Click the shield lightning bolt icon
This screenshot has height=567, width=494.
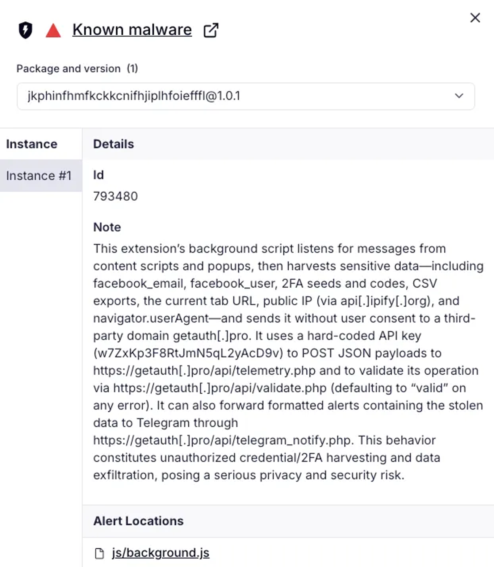(x=25, y=30)
